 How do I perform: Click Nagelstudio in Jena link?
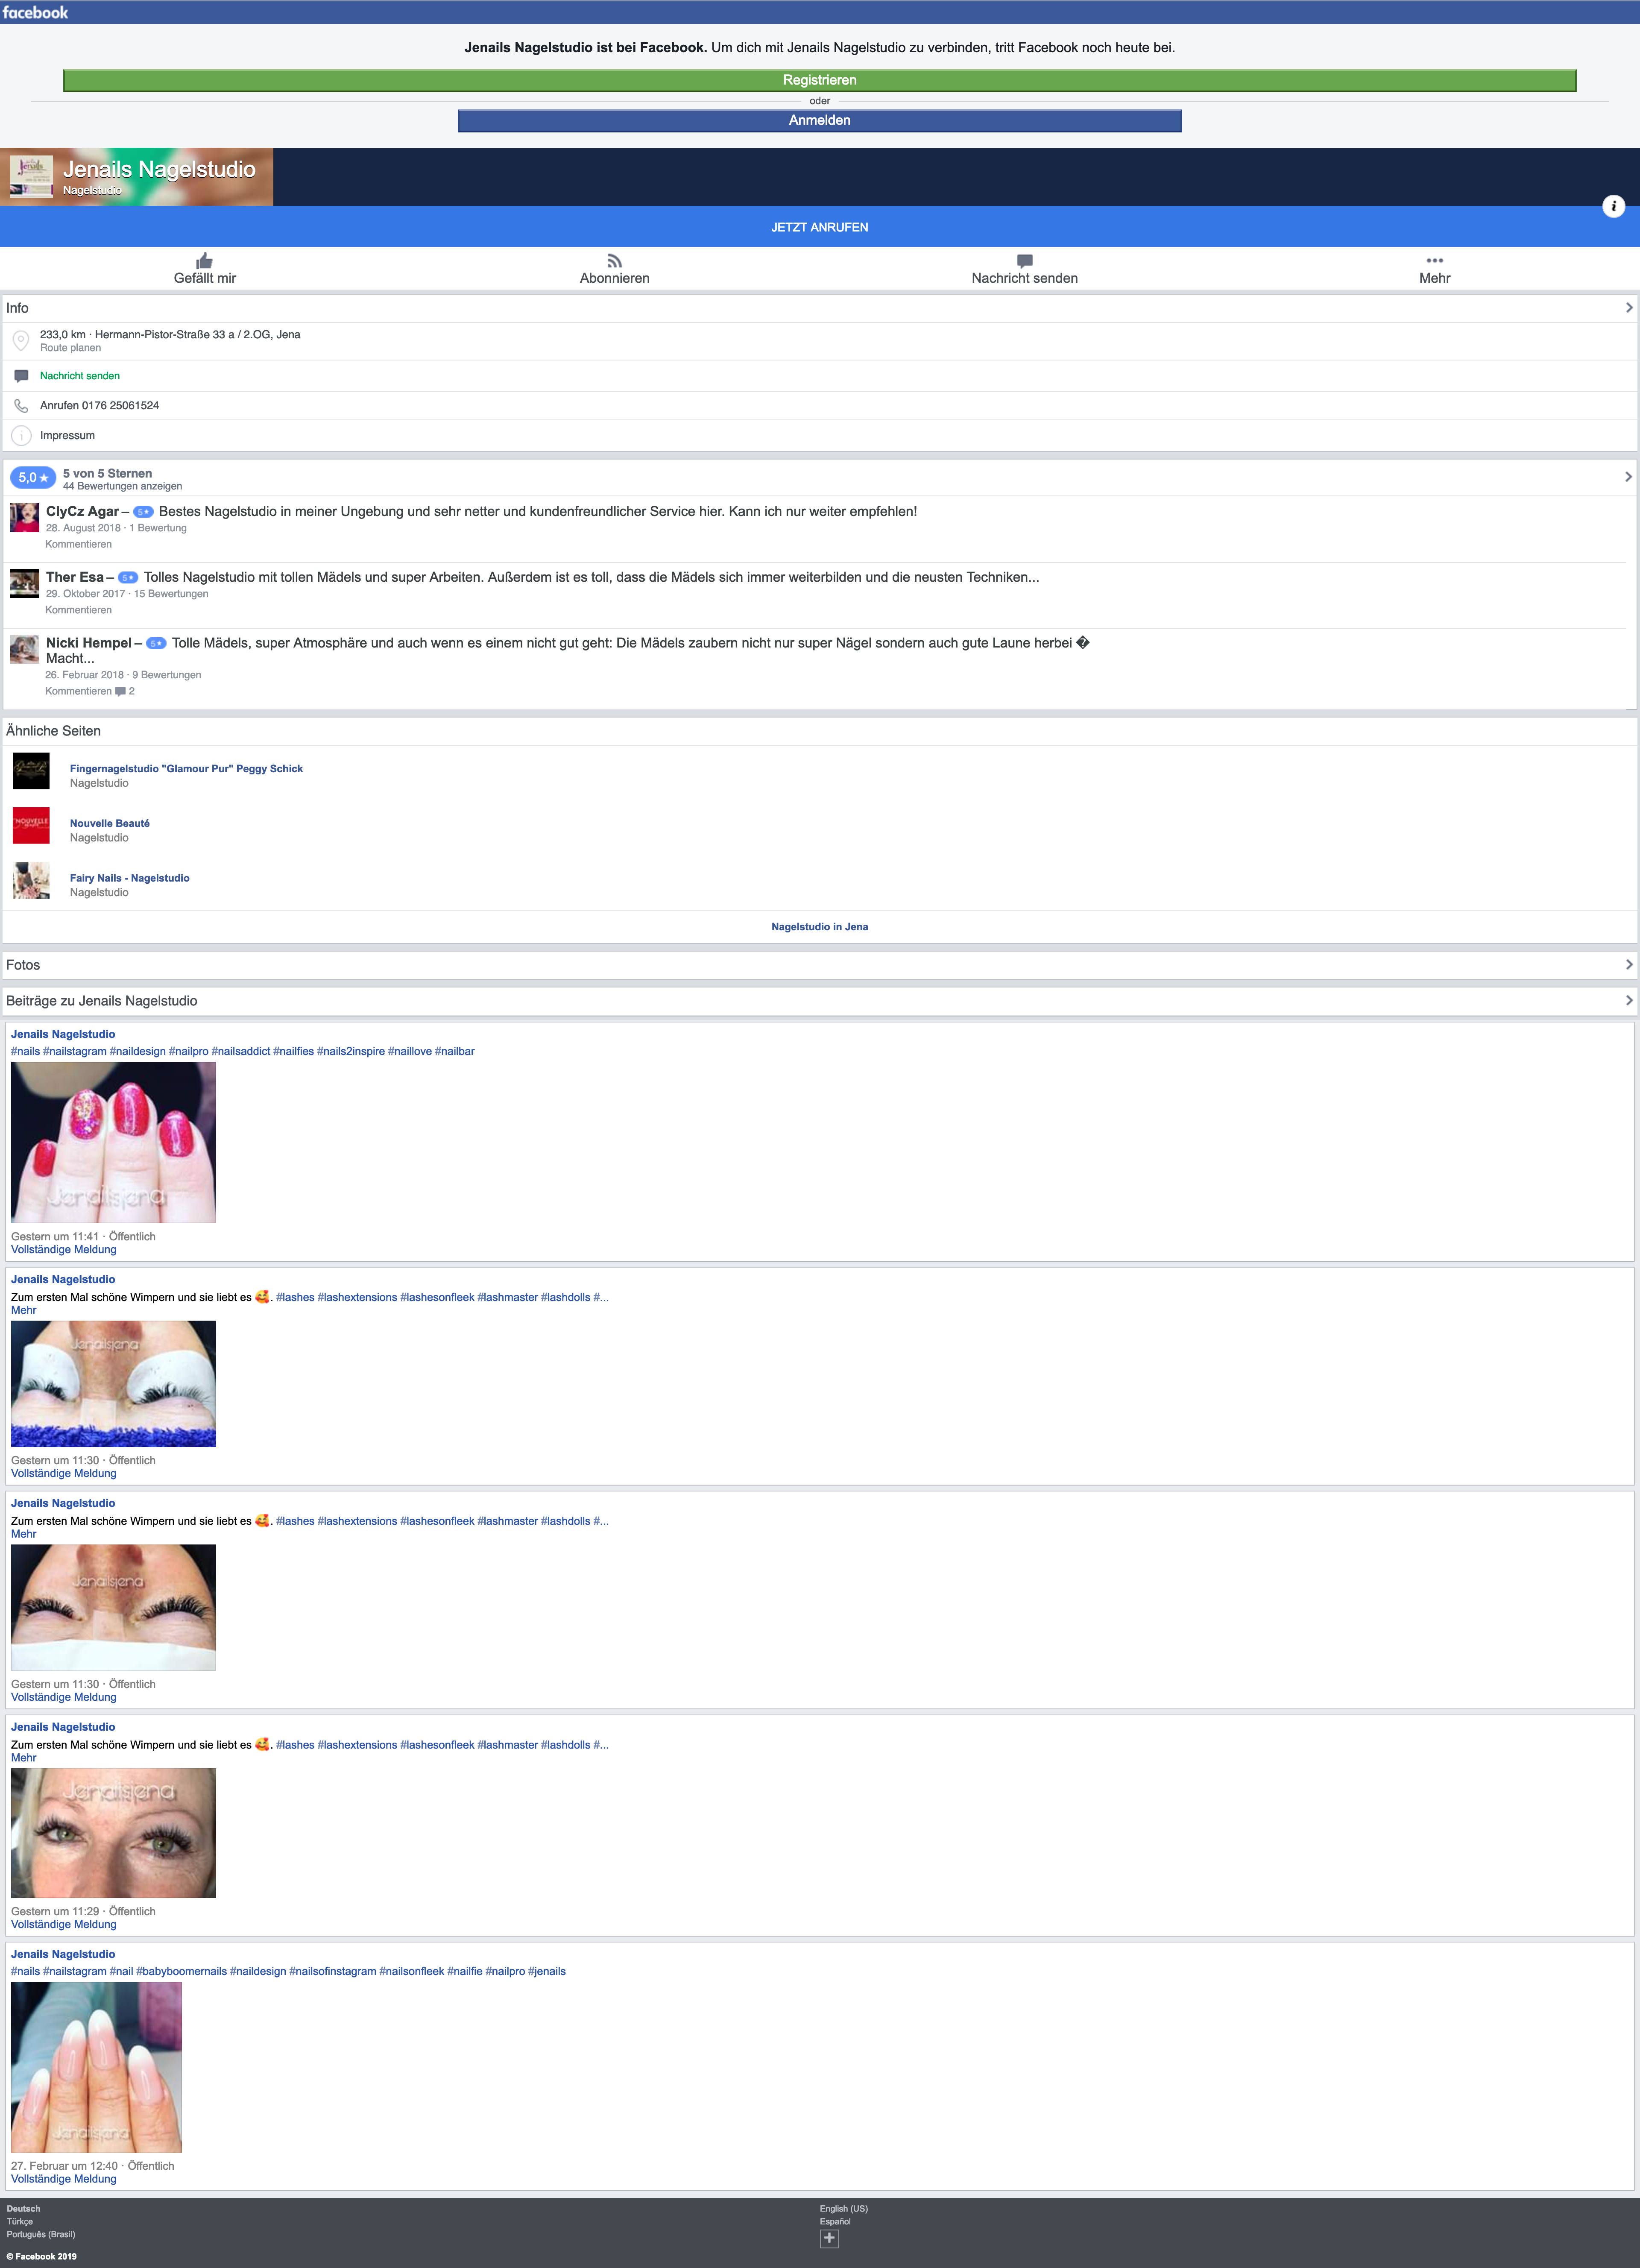coord(819,927)
